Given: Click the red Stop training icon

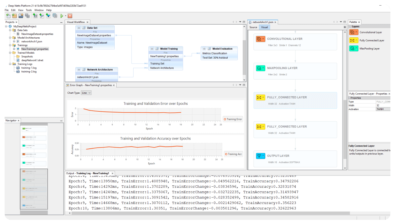Looking at the screenshot, I should point(69,15).
